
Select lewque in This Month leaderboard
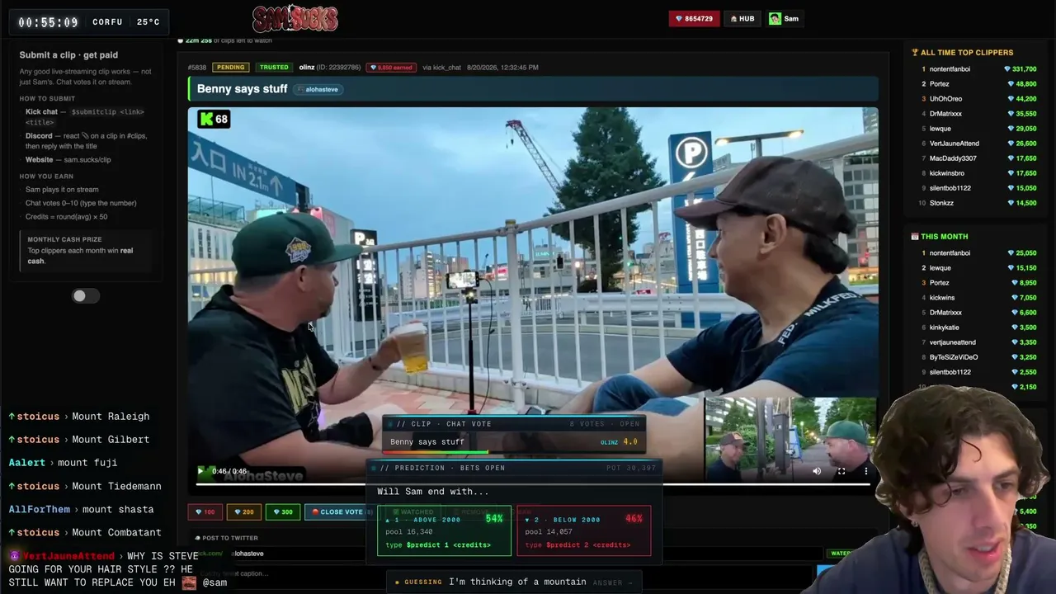tap(940, 268)
